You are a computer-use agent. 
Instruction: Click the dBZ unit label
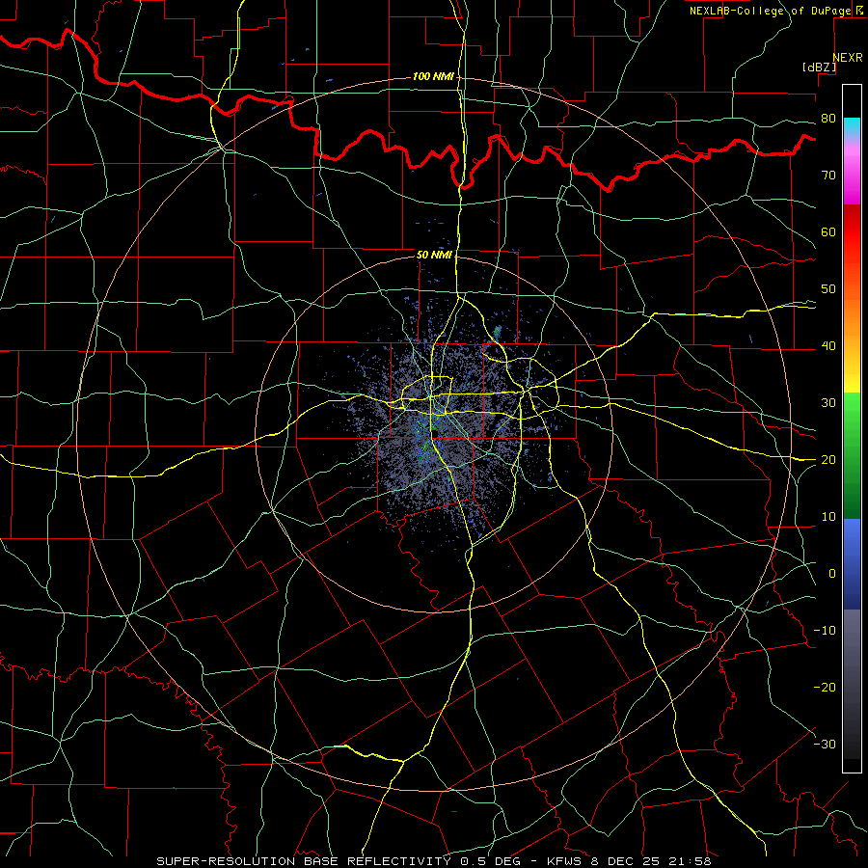(819, 68)
